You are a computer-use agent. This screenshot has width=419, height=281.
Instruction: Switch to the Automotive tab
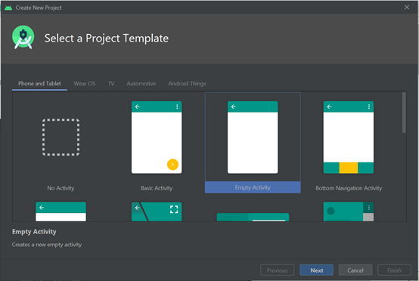pyautogui.click(x=141, y=84)
